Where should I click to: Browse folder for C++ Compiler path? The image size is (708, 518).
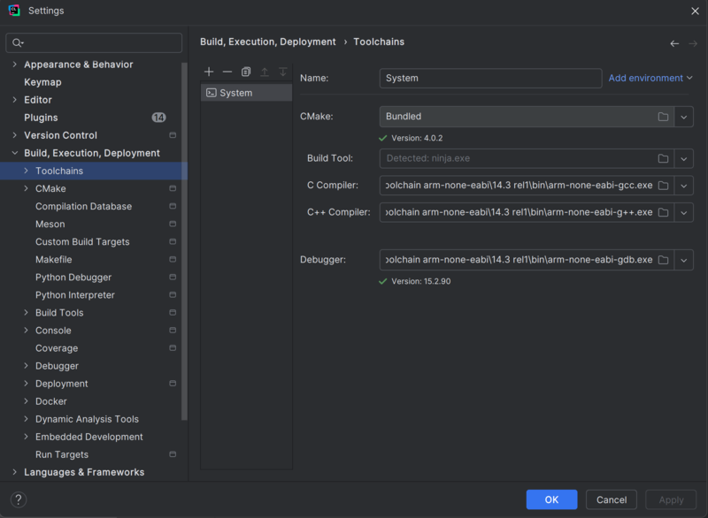tap(663, 212)
